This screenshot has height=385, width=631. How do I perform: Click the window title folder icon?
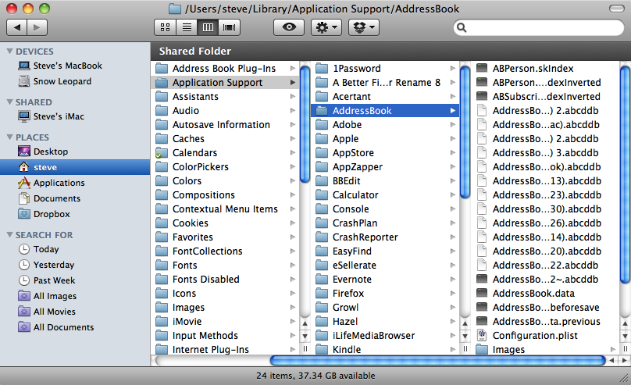pyautogui.click(x=175, y=9)
